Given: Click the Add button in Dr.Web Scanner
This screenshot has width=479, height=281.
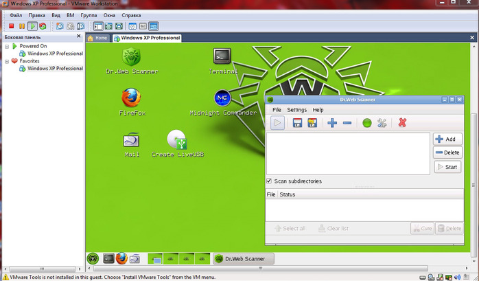Looking at the screenshot, I should (x=447, y=139).
